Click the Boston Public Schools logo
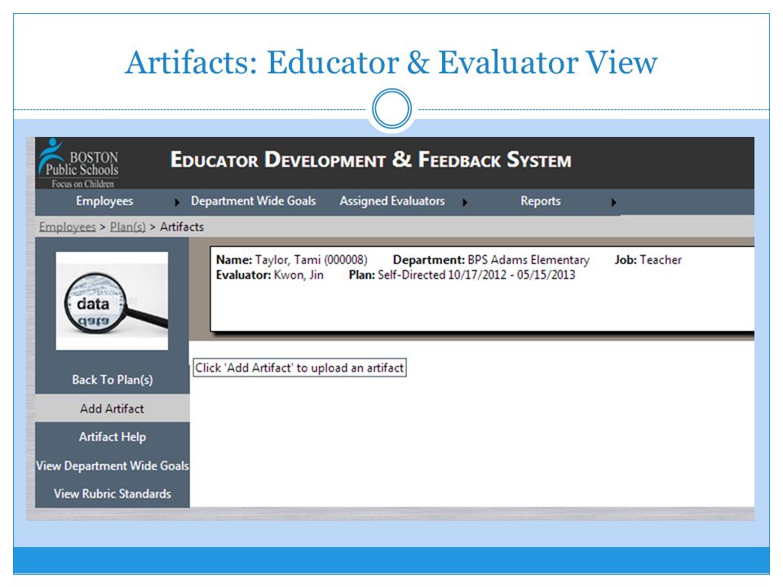This screenshot has width=783, height=587. pyautogui.click(x=78, y=163)
